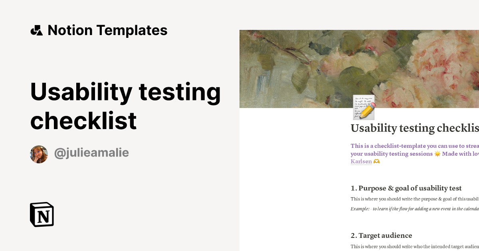Click the memo pencil page icon
The width and height of the screenshot is (479, 251).
point(364,108)
